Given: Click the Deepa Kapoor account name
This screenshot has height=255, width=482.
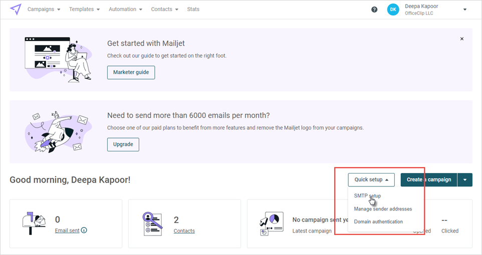Looking at the screenshot, I should [421, 6].
